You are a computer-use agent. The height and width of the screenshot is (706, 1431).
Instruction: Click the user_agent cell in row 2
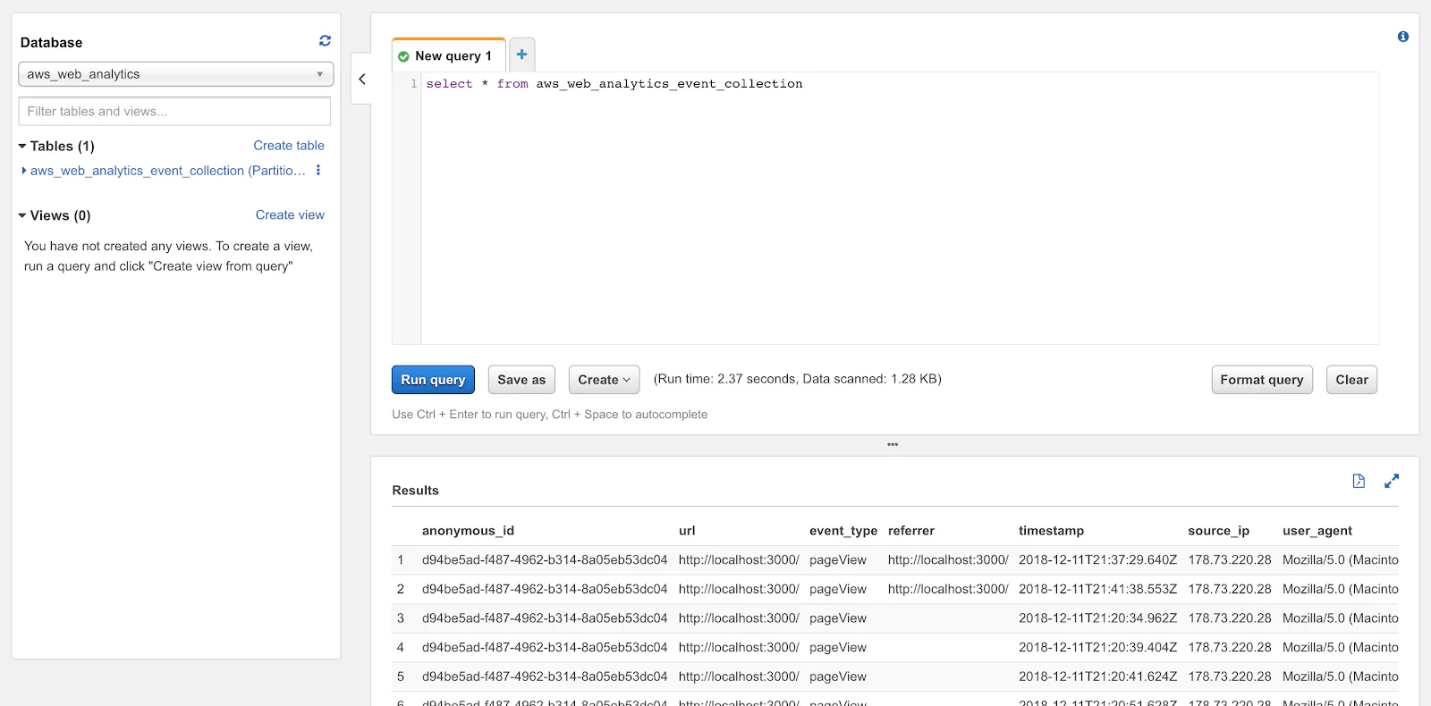click(1341, 590)
